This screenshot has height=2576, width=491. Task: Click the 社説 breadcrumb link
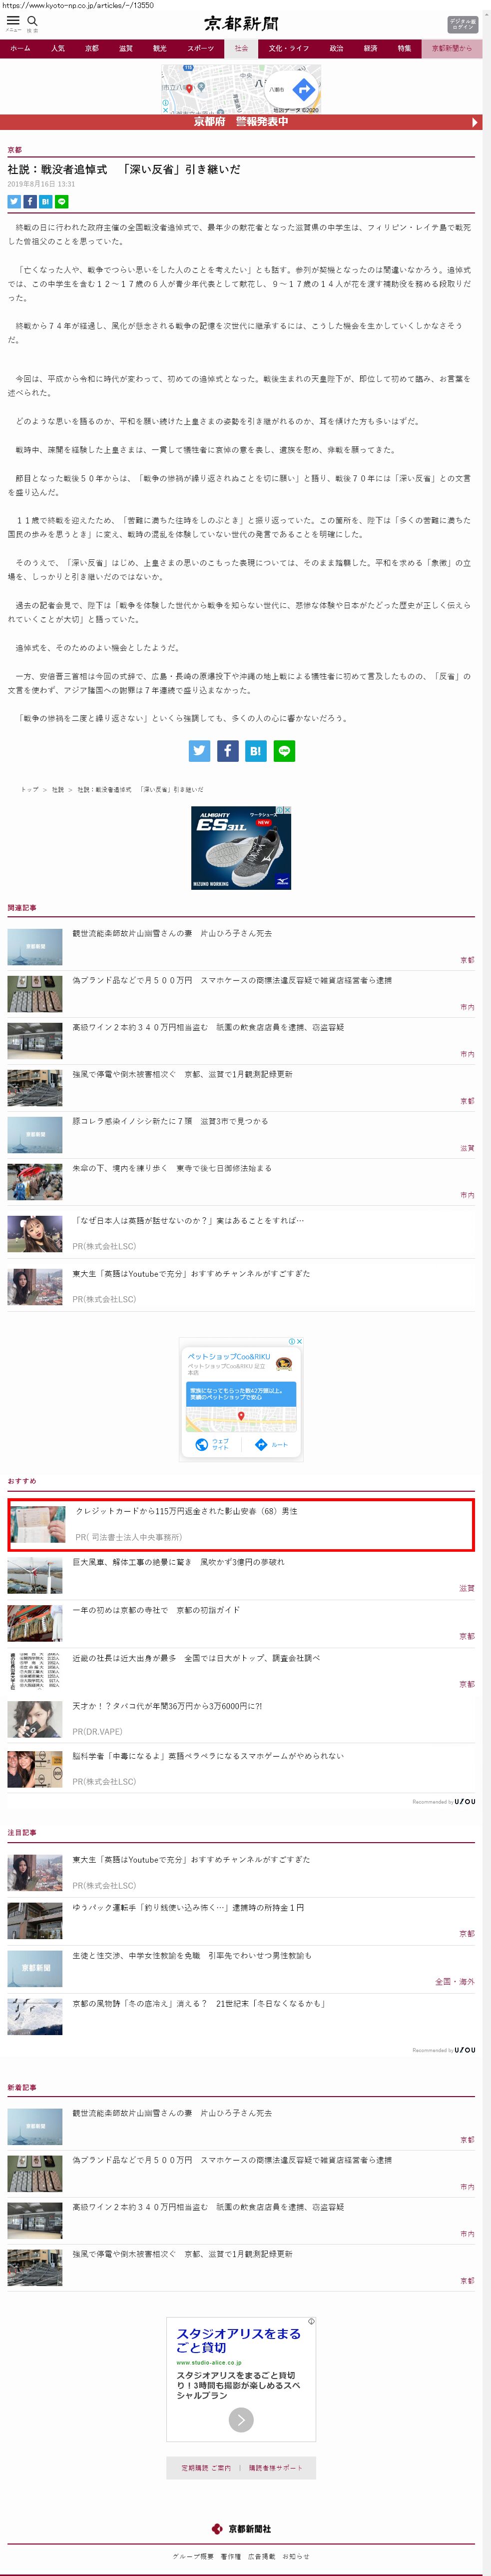(57, 790)
